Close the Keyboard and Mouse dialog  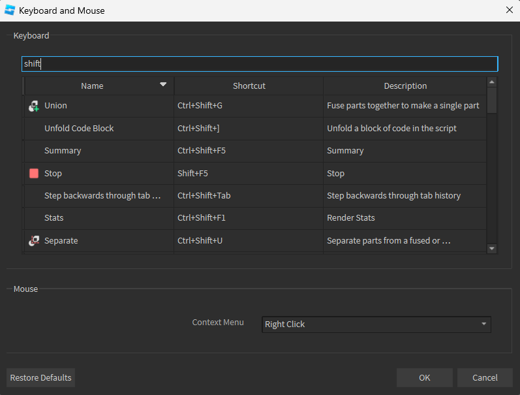(510, 10)
